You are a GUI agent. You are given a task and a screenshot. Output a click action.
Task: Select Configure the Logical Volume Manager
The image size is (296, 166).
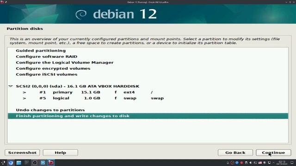click(x=65, y=63)
